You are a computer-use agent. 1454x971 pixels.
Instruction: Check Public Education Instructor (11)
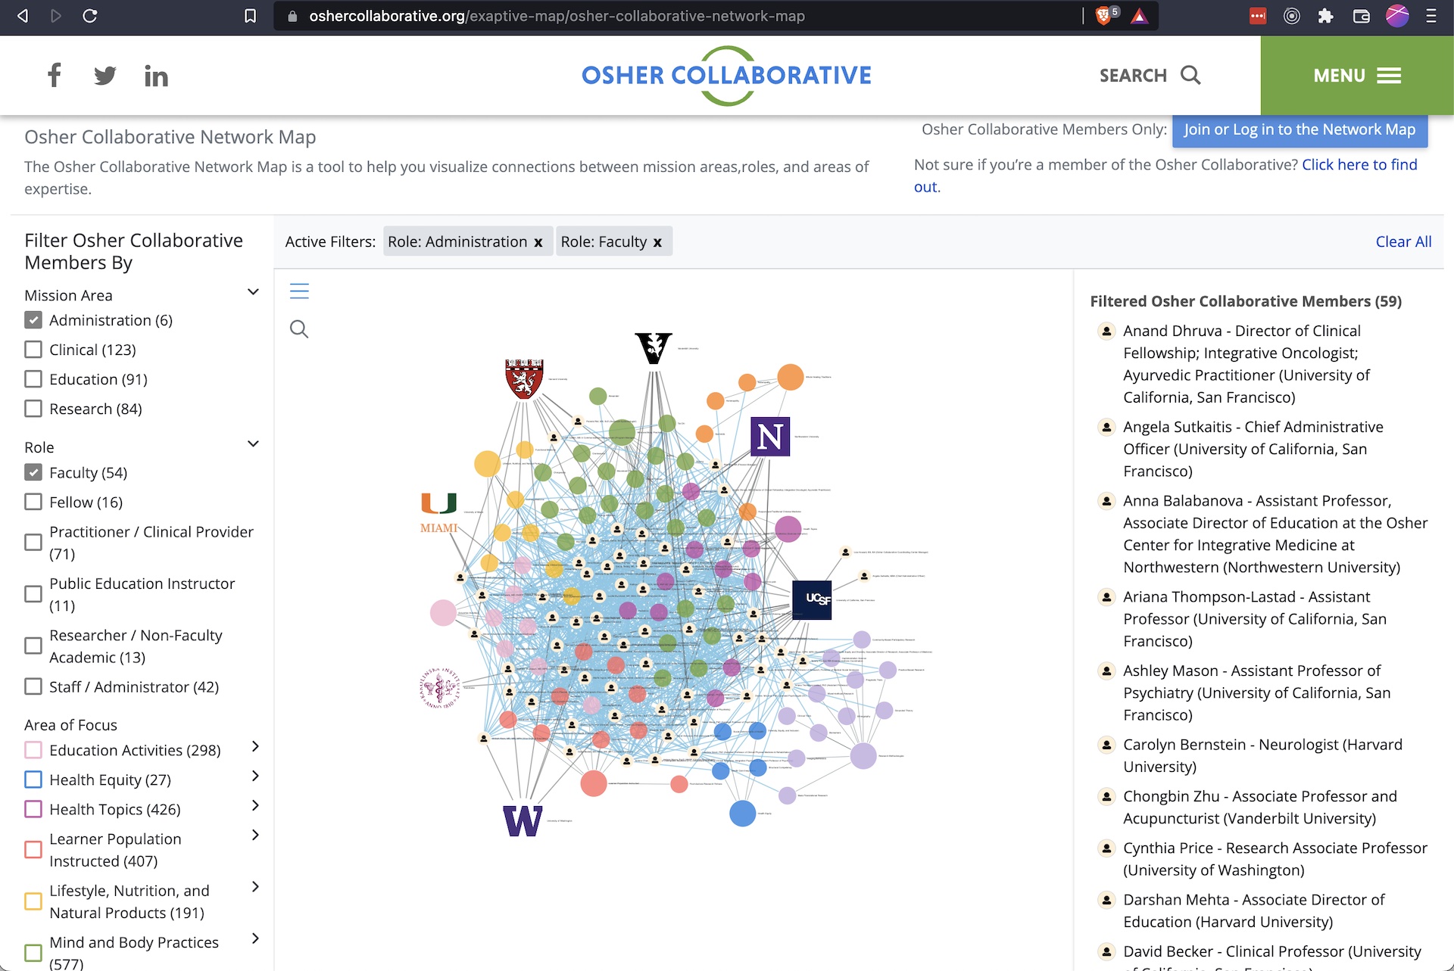pyautogui.click(x=33, y=594)
